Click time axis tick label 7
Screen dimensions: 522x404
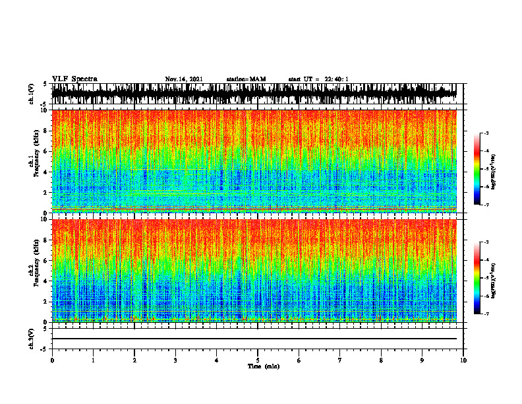click(x=340, y=360)
